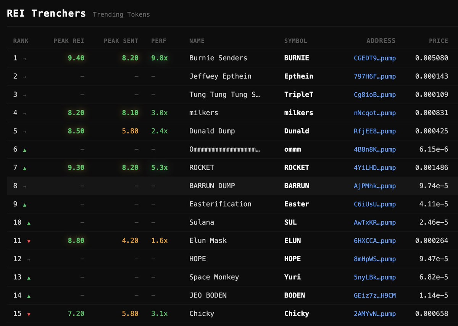Select the Tung Tung Tung S… token name

(225, 95)
